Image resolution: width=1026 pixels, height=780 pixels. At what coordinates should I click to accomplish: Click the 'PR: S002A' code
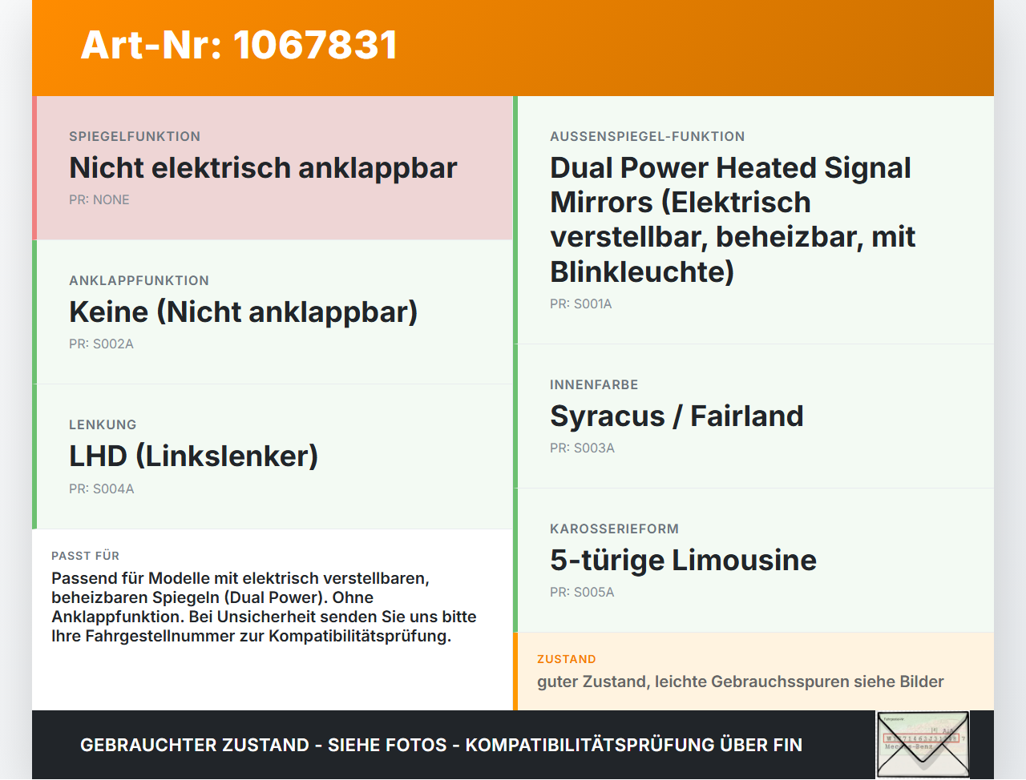click(101, 344)
